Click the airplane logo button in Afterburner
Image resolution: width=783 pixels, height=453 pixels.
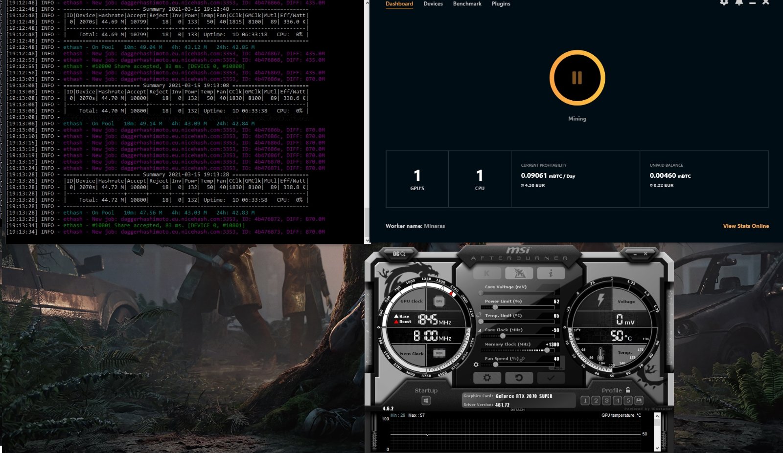click(x=519, y=273)
